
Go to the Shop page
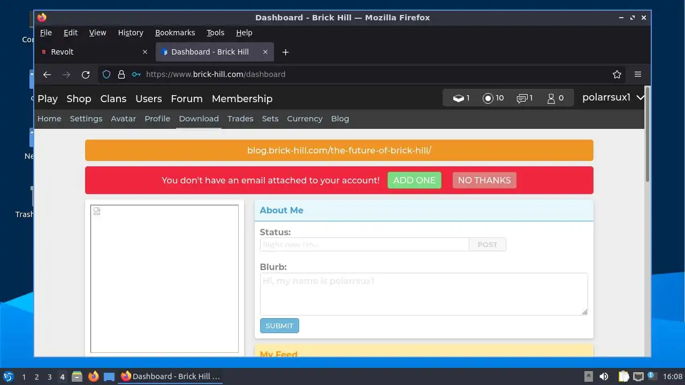click(79, 98)
